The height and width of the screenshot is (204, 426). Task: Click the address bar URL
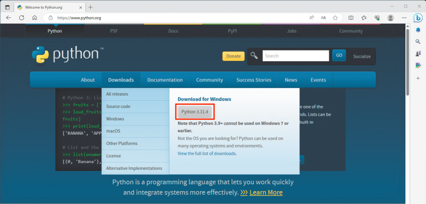[79, 18]
